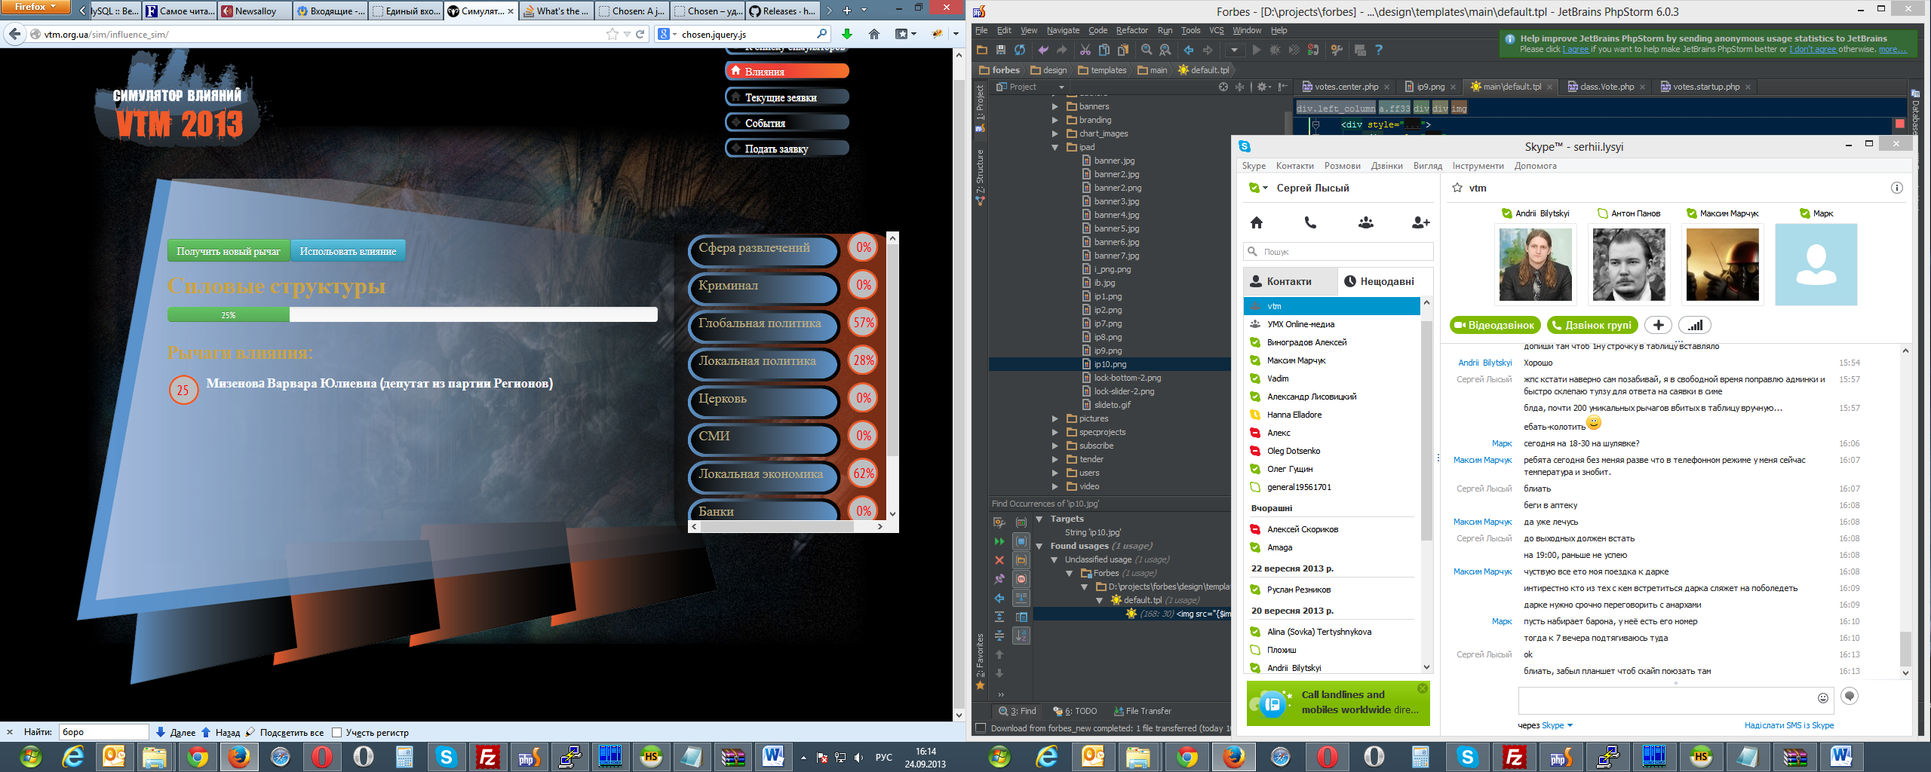
Task: Open PhpStorm Settings via wrench icon
Action: (1337, 50)
